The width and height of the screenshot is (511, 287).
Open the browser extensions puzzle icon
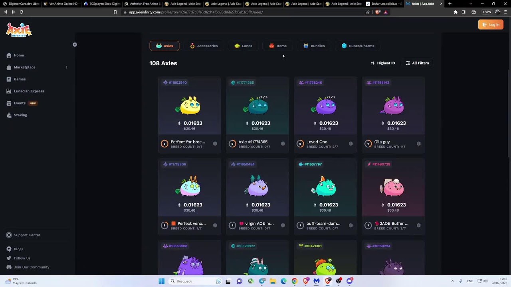pyautogui.click(x=456, y=12)
